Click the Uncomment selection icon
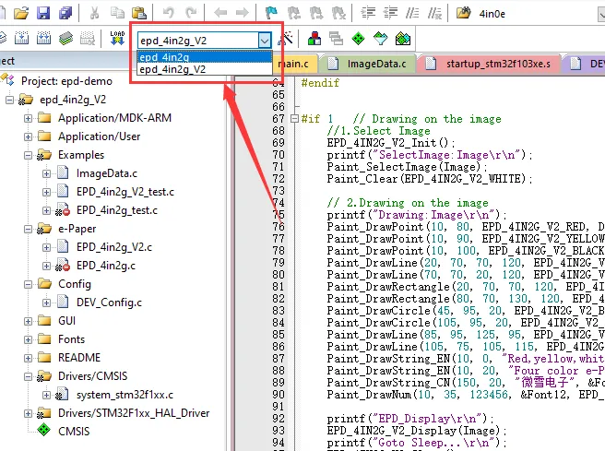This screenshot has height=451, width=605. coord(434,14)
